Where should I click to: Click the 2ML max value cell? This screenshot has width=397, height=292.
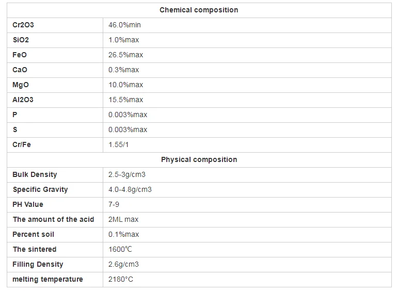pos(123,219)
